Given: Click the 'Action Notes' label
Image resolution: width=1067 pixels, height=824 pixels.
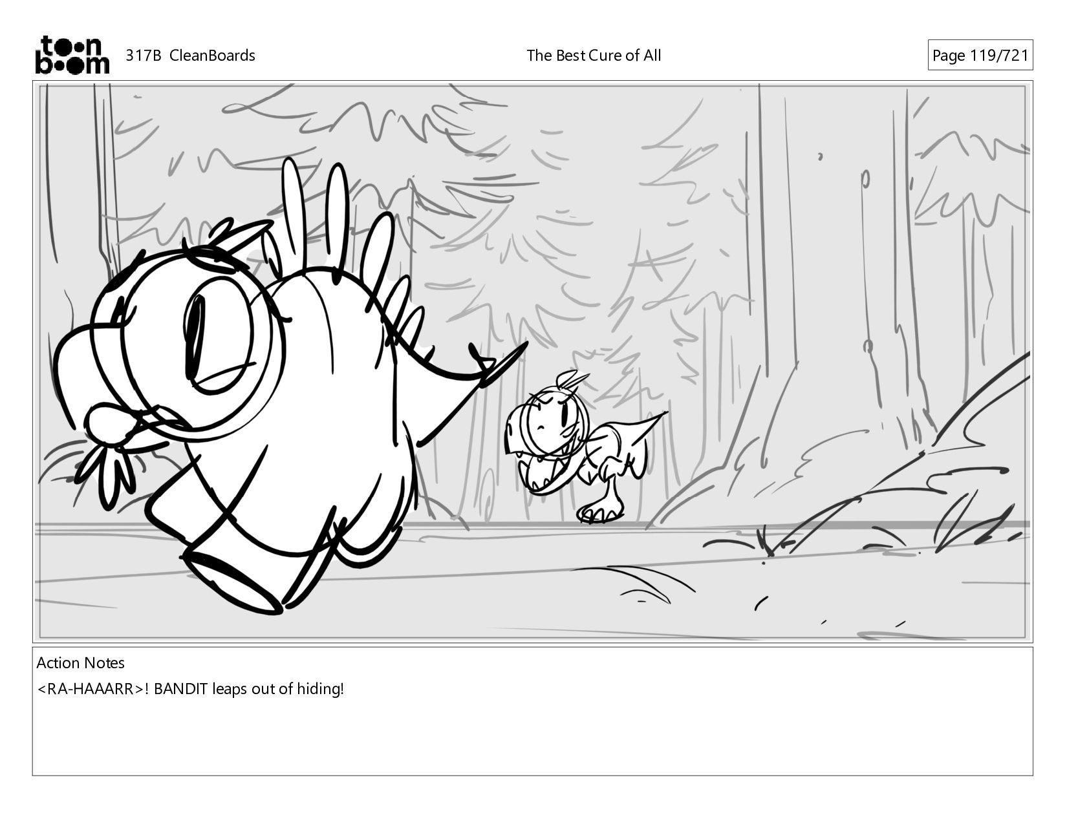Looking at the screenshot, I should tap(80, 663).
